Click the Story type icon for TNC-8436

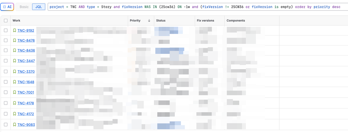[14, 50]
